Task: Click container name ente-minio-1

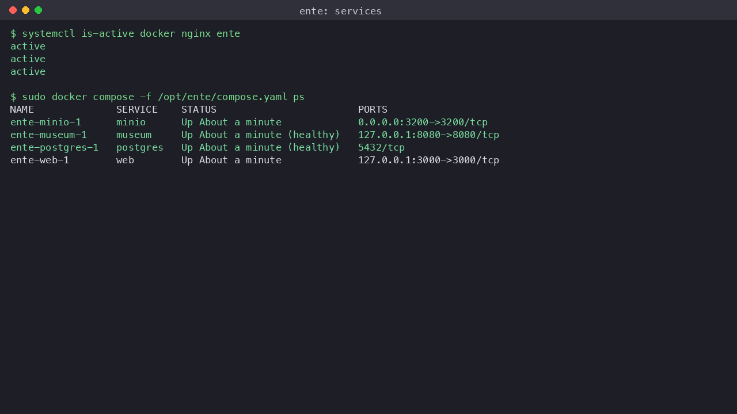Action: 45,122
